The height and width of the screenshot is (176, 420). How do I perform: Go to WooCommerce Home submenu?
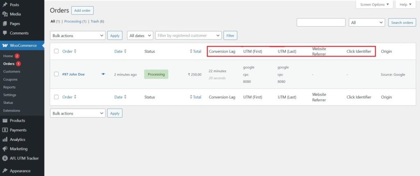pos(8,56)
